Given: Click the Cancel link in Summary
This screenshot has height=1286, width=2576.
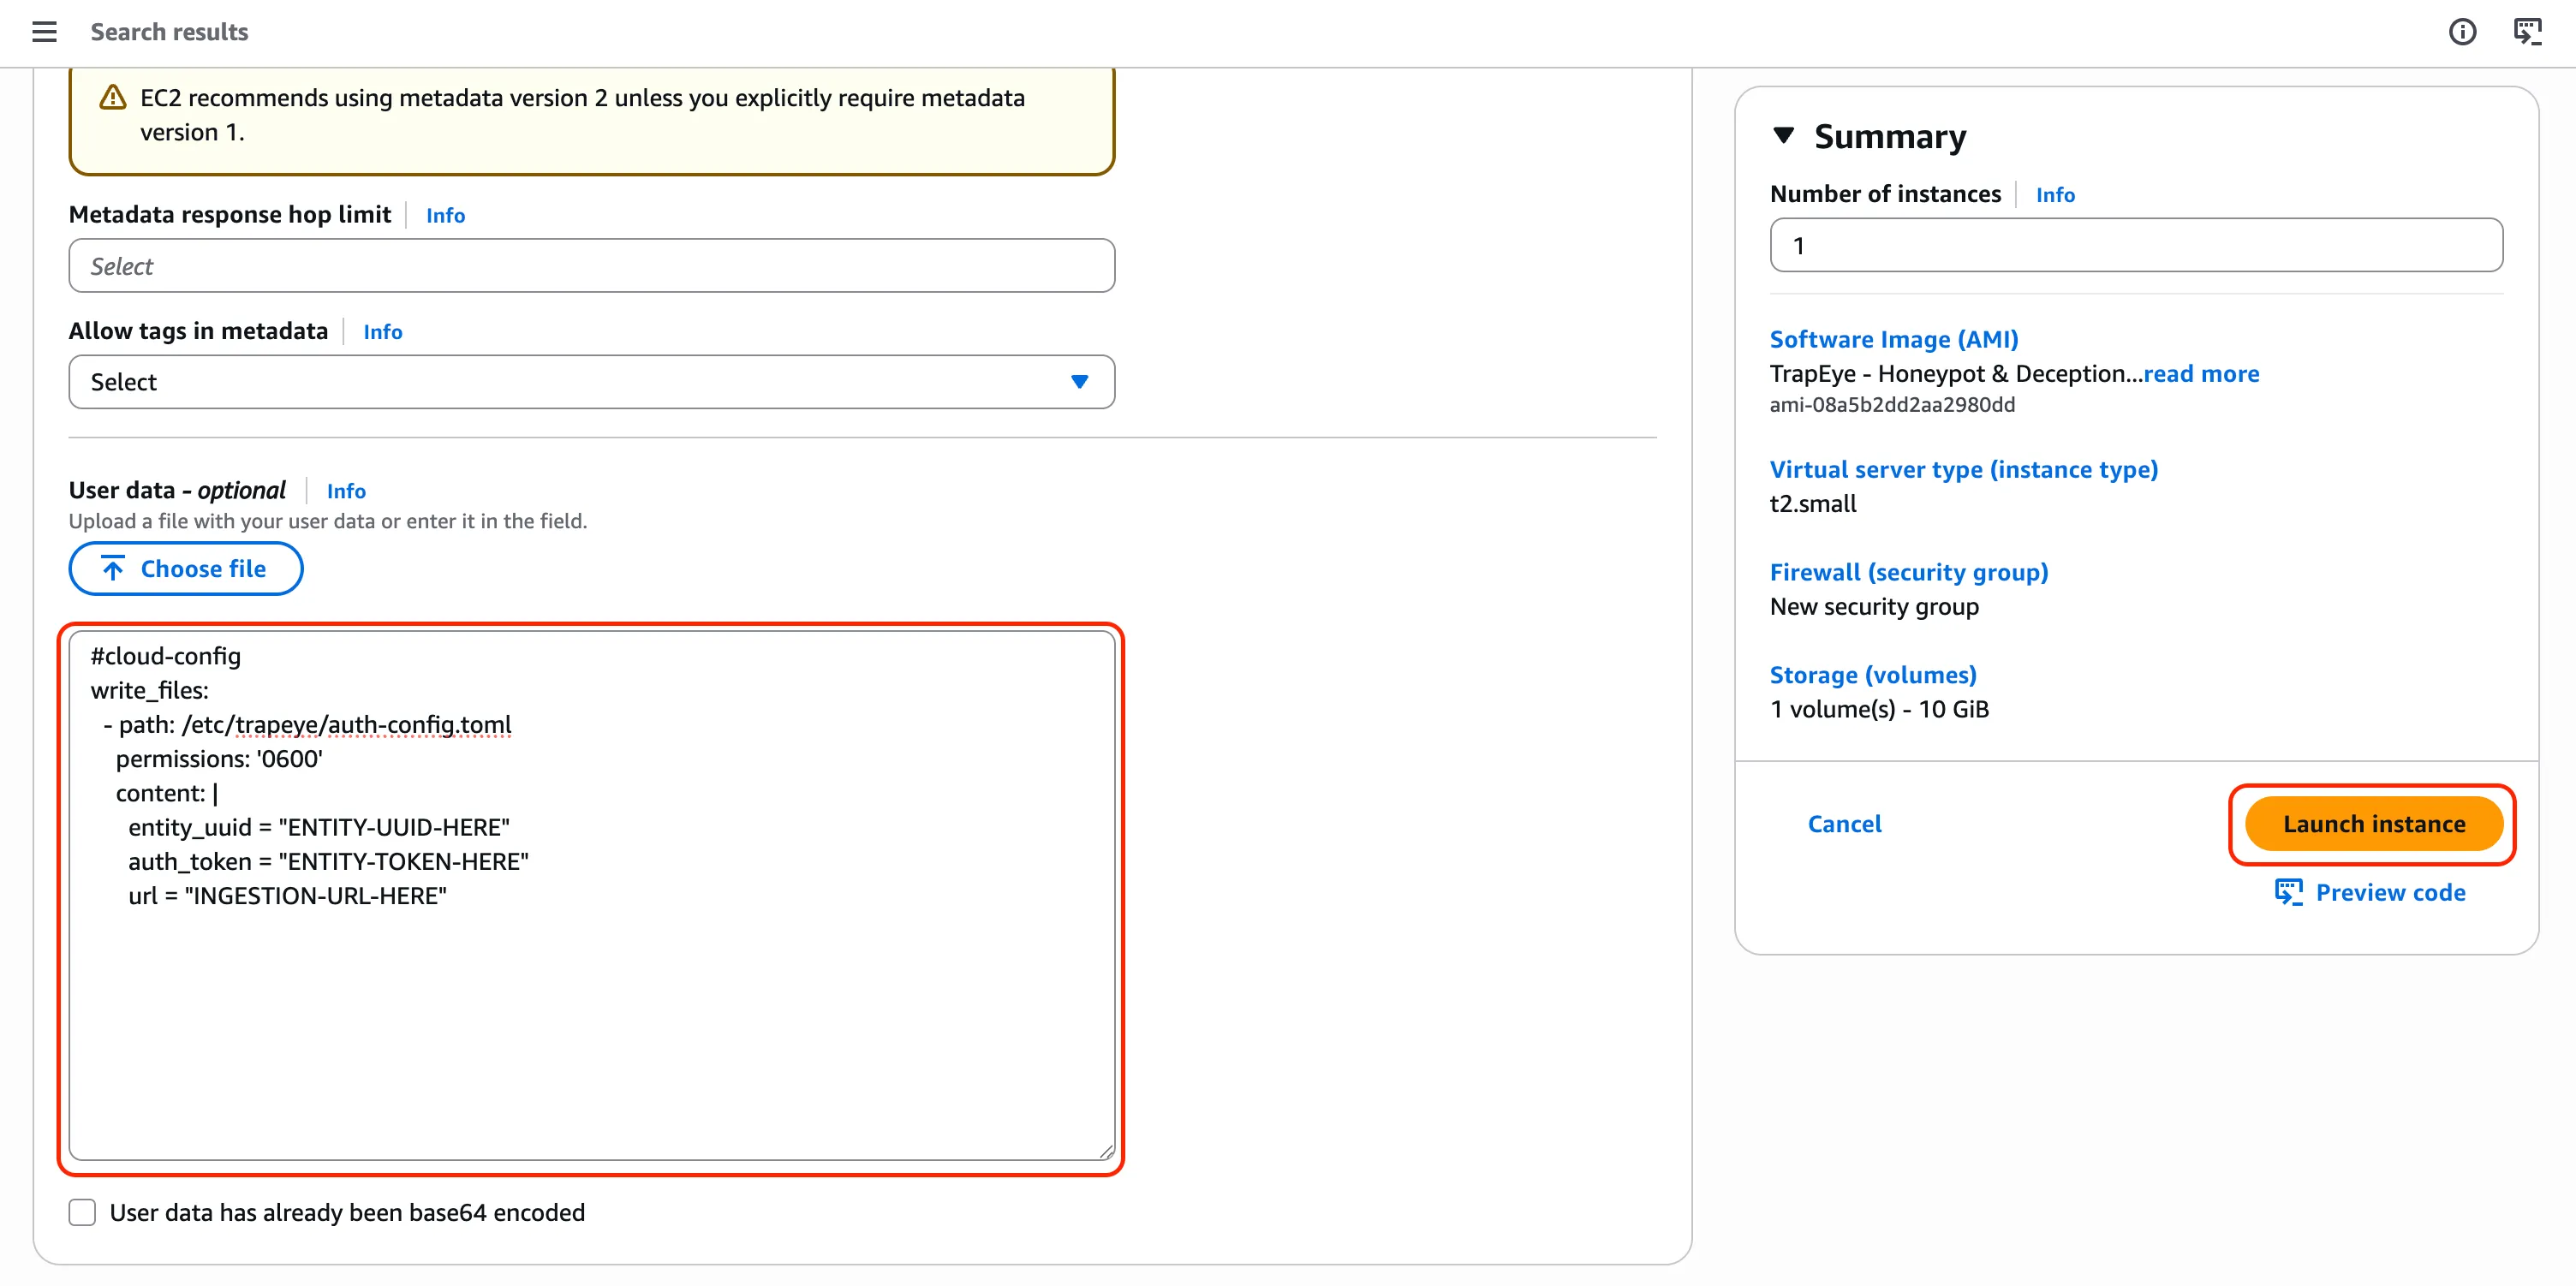Looking at the screenshot, I should pos(1844,824).
